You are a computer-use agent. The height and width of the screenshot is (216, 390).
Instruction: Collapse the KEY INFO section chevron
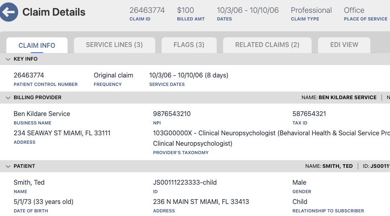pos(8,59)
